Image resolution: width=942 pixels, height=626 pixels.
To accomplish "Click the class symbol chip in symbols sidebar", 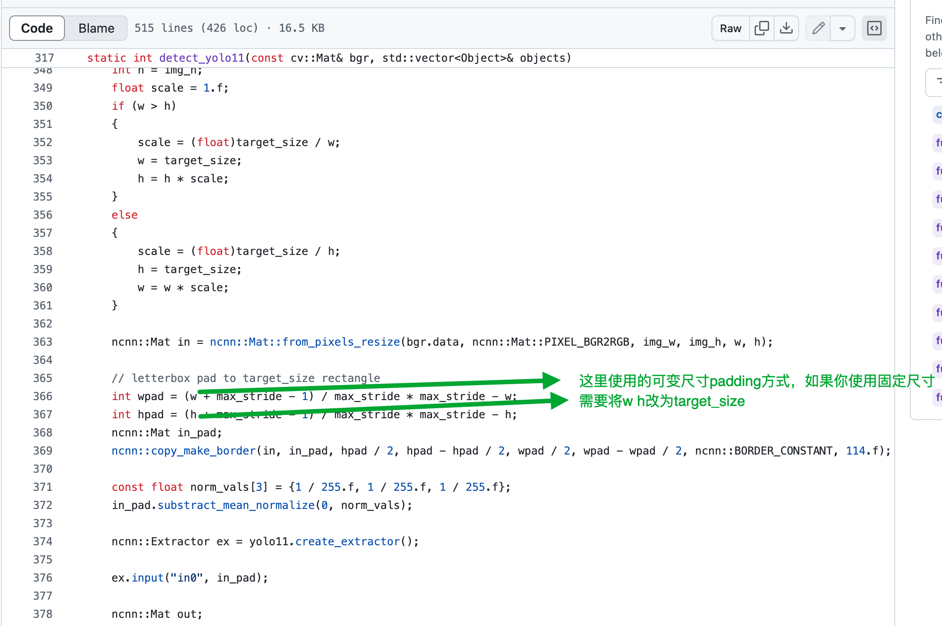I will tap(938, 115).
